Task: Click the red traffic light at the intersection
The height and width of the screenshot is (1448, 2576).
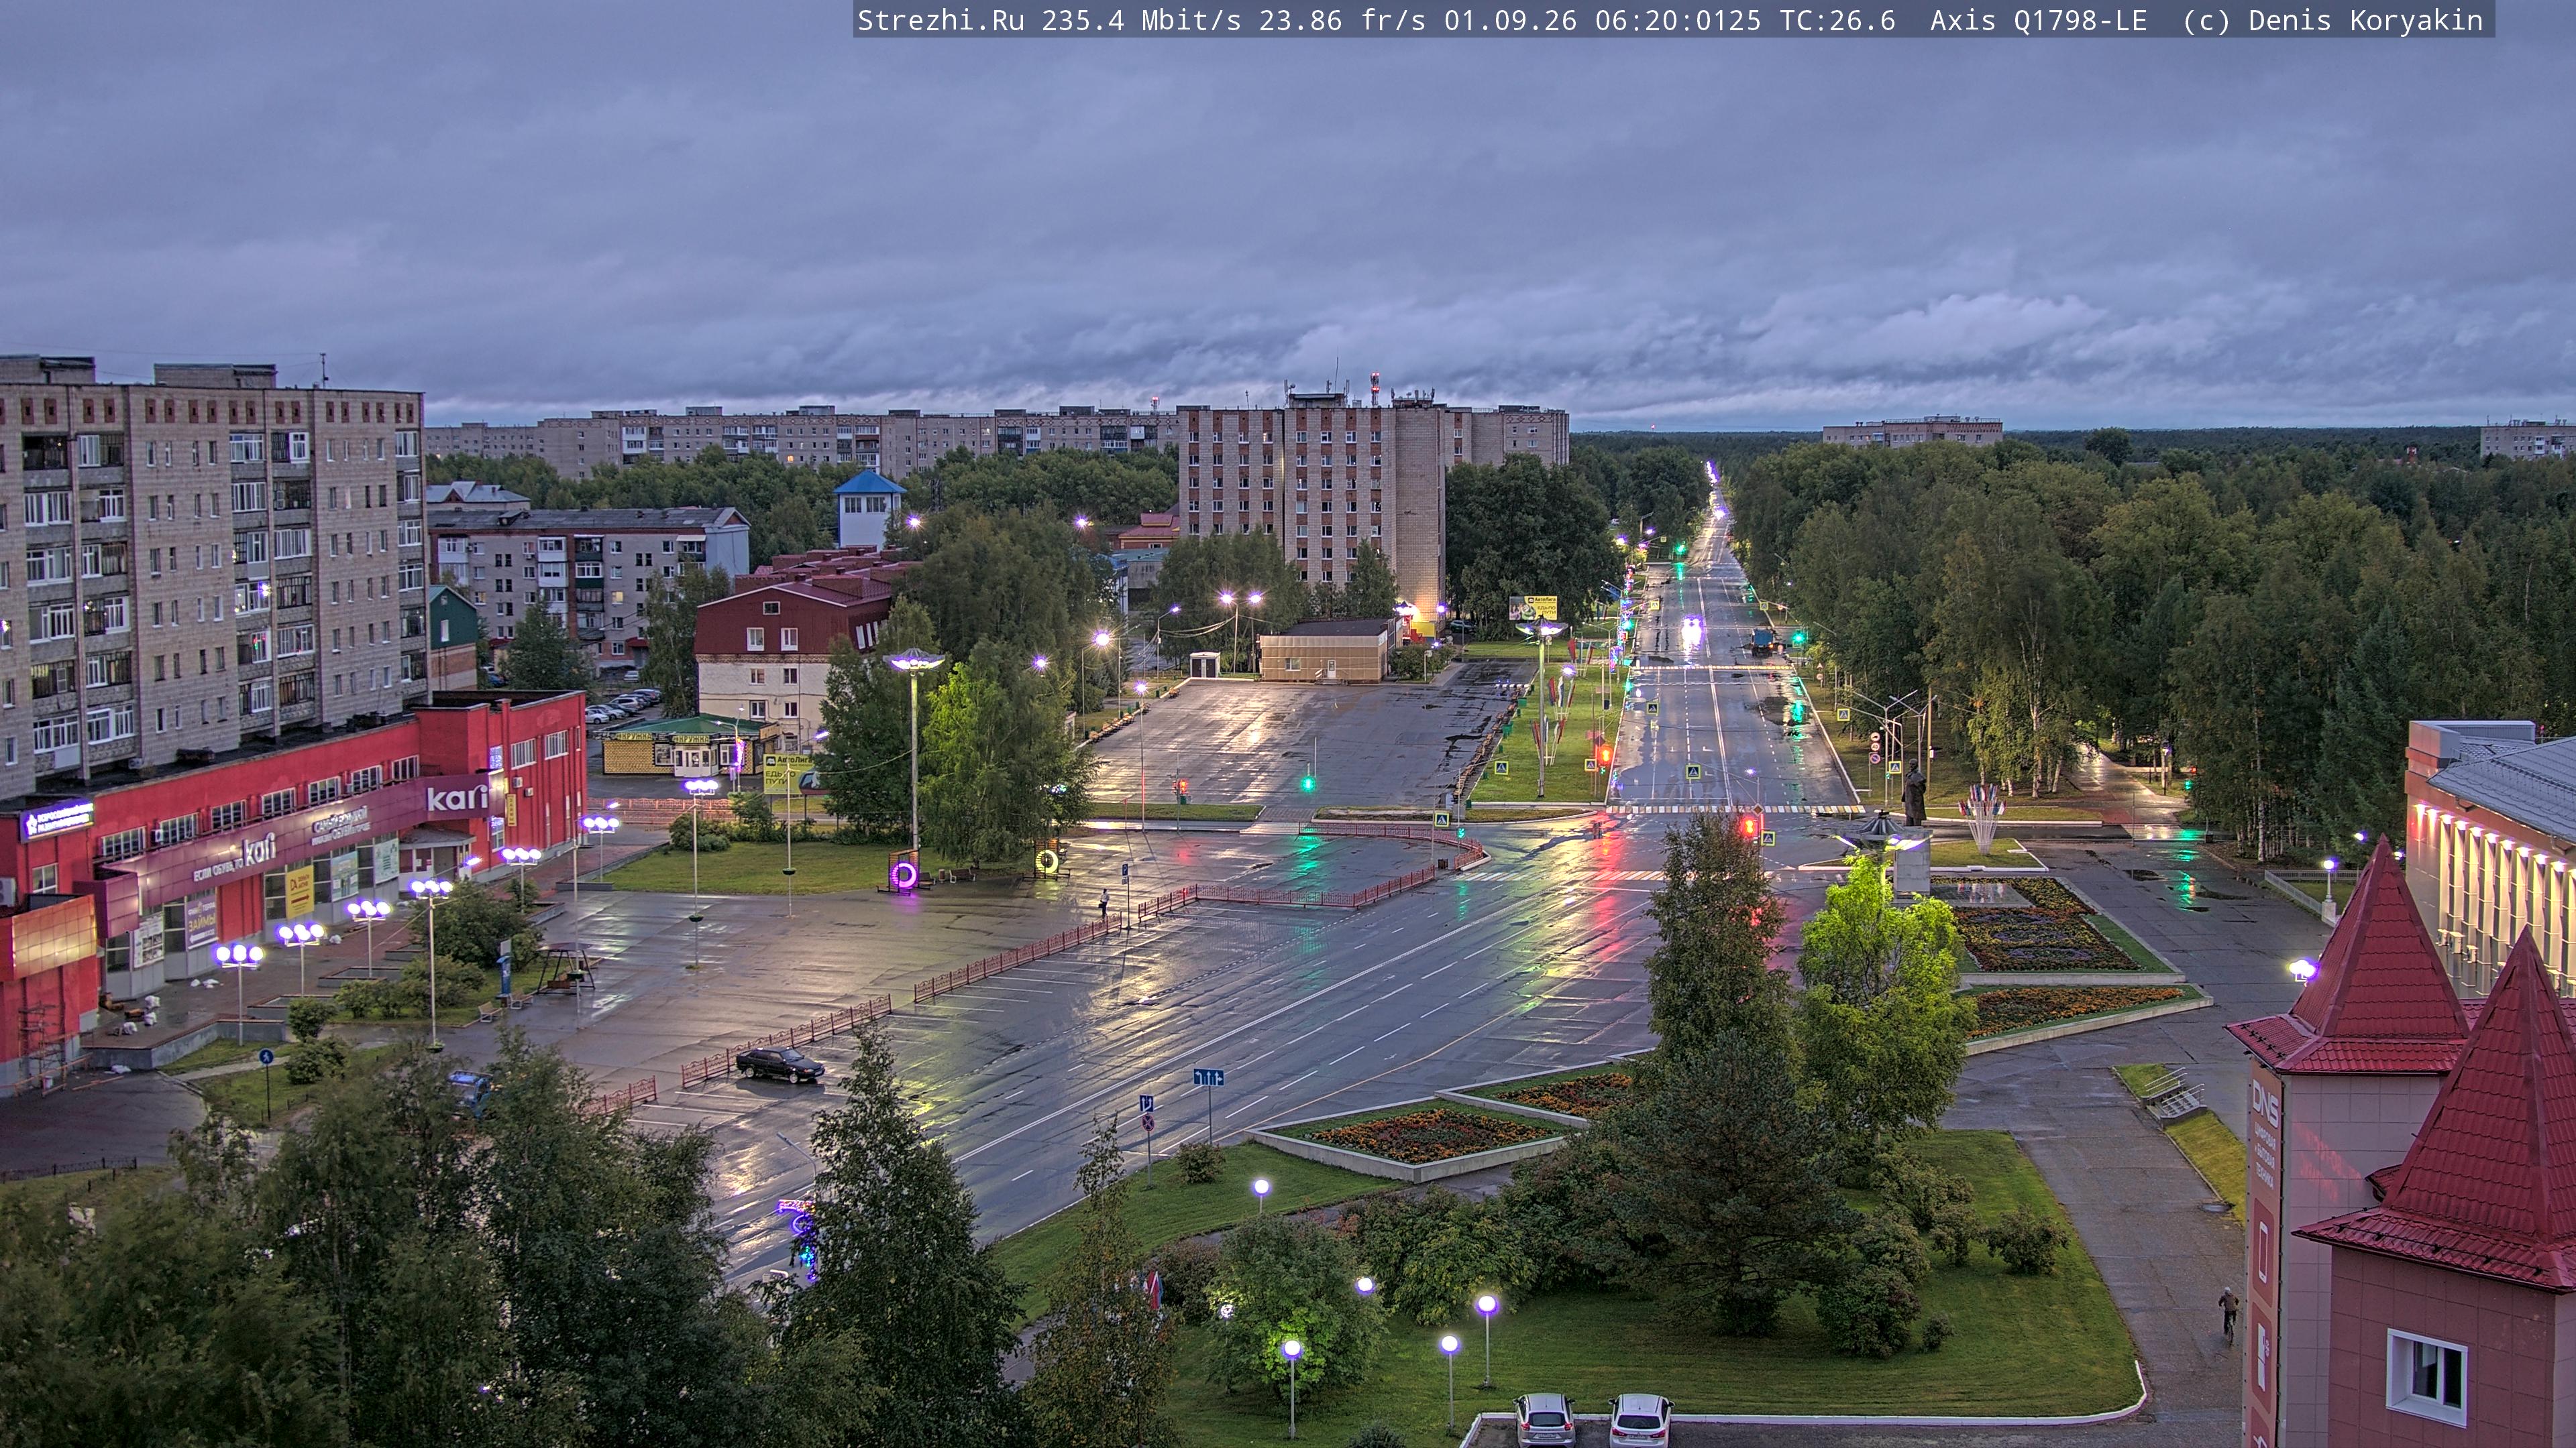Action: 1749,827
